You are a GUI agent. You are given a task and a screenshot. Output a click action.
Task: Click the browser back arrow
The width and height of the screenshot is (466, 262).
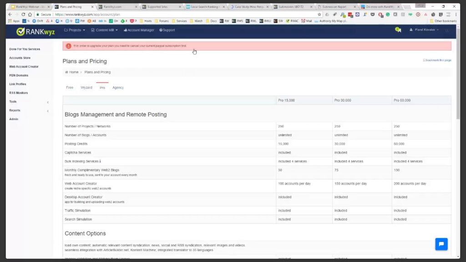(10, 14)
